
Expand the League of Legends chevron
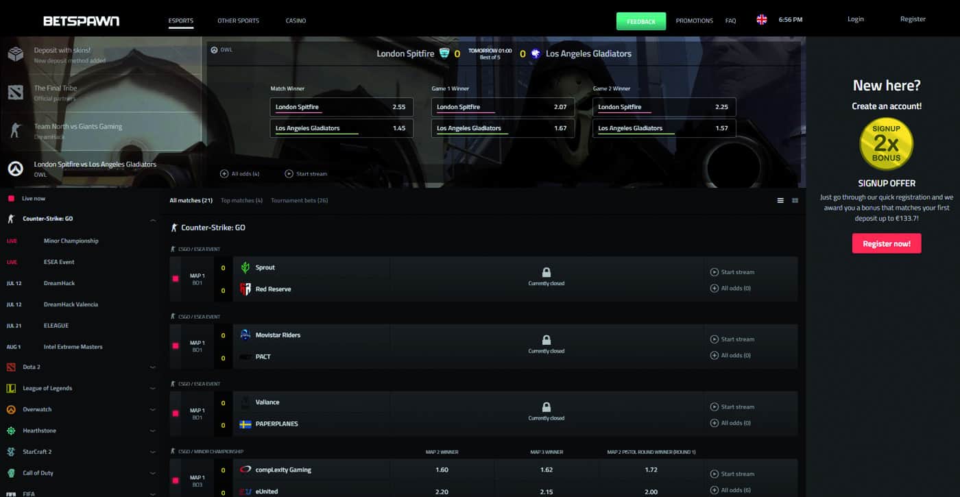[152, 389]
